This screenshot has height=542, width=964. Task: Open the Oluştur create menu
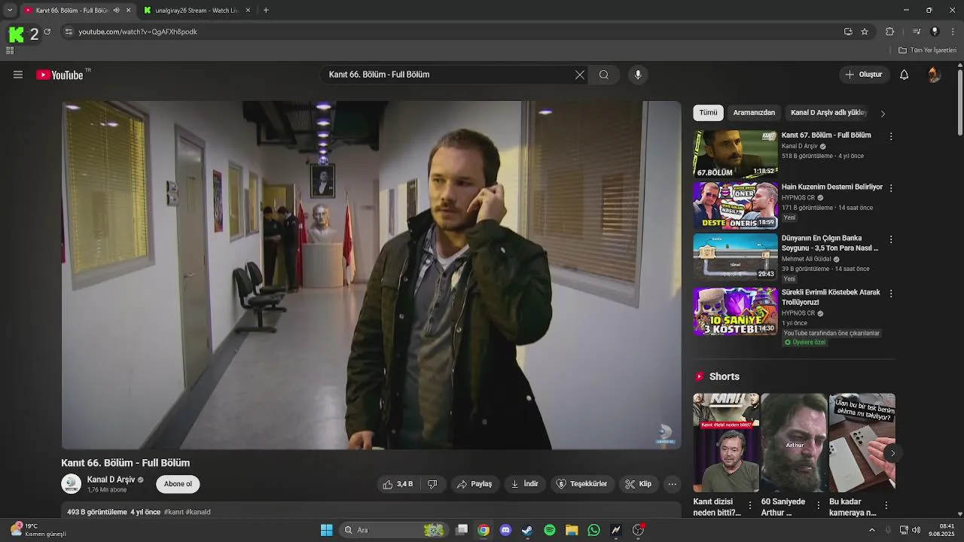[864, 75]
